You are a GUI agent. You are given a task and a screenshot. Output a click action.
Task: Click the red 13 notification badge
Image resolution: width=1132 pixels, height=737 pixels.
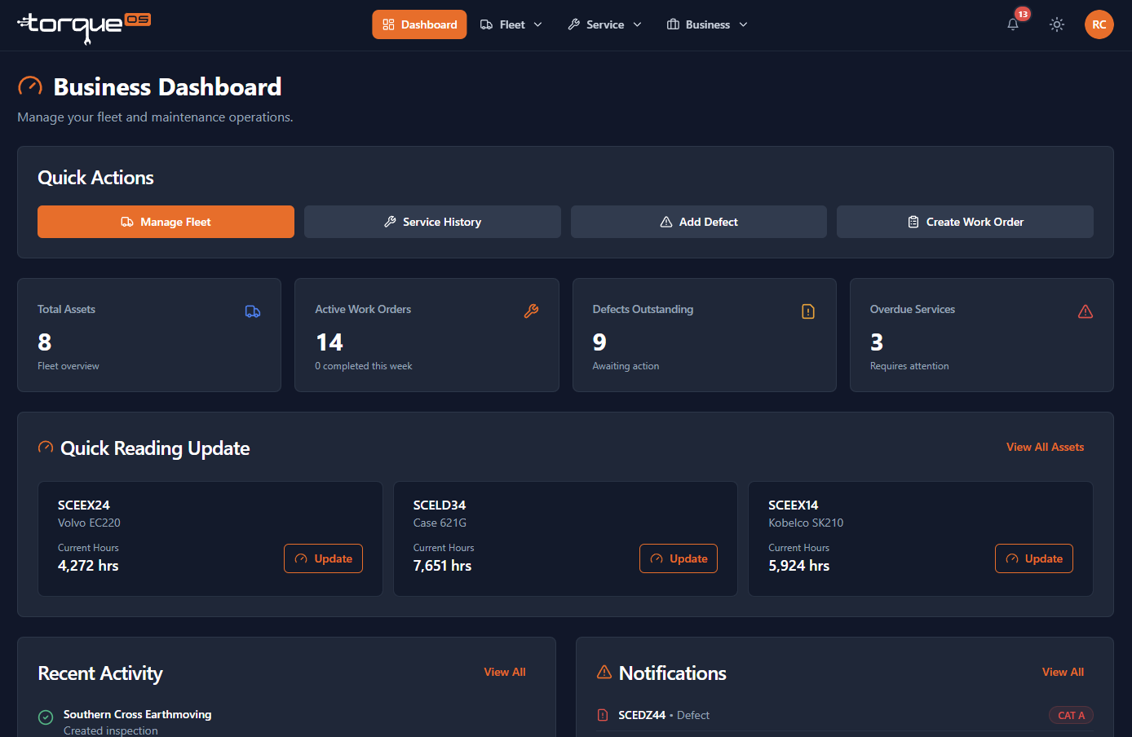pyautogui.click(x=1023, y=14)
